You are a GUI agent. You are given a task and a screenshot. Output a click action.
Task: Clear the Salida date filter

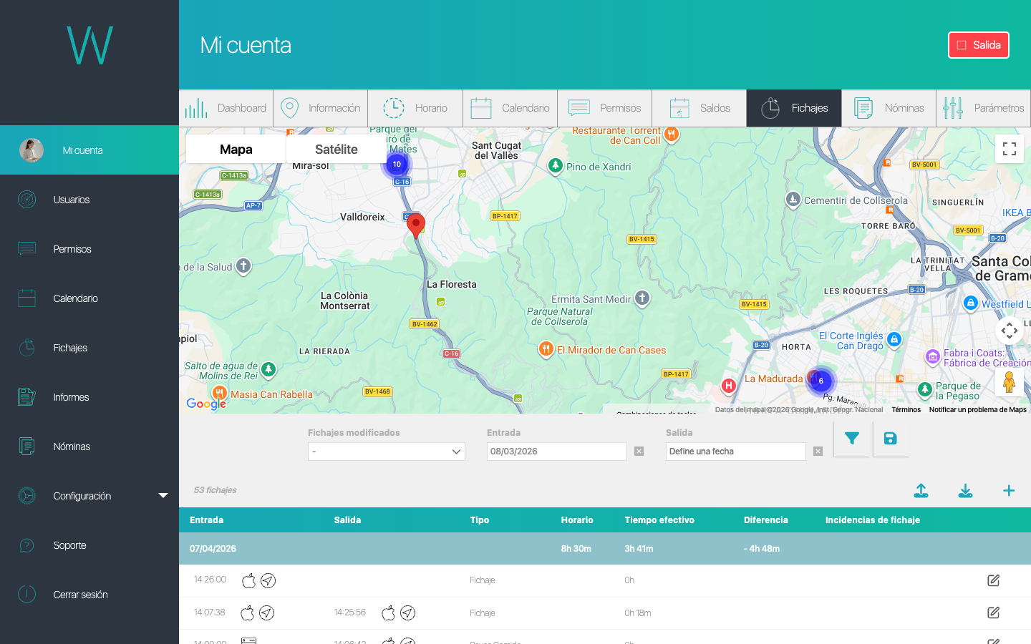818,452
